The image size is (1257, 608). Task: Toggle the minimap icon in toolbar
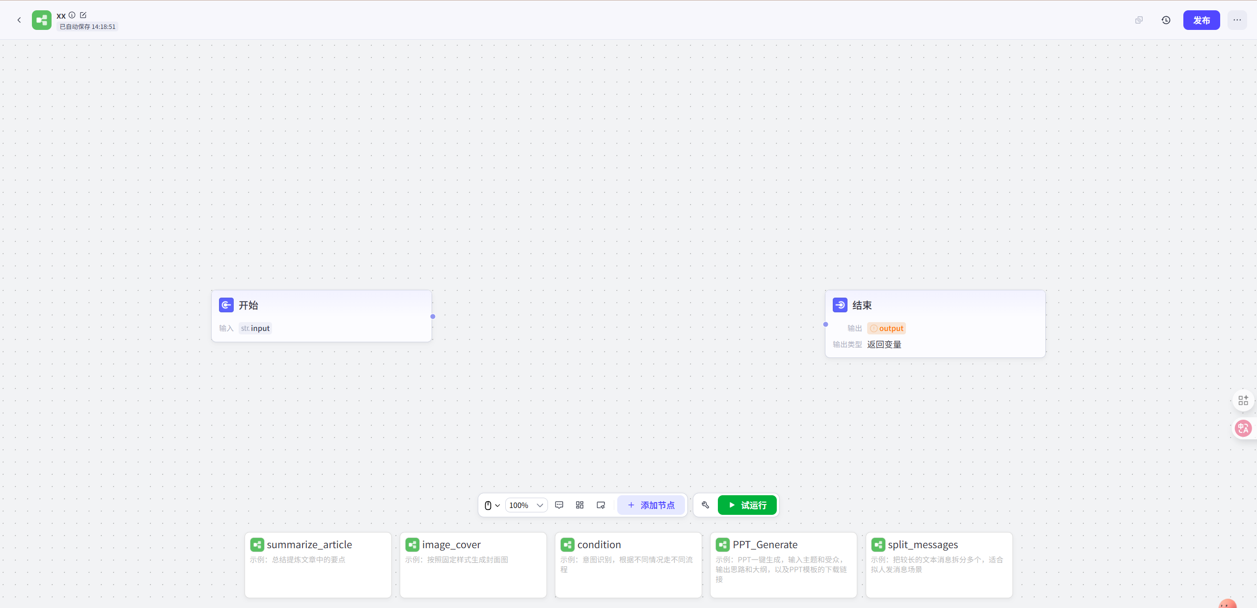pyautogui.click(x=601, y=505)
